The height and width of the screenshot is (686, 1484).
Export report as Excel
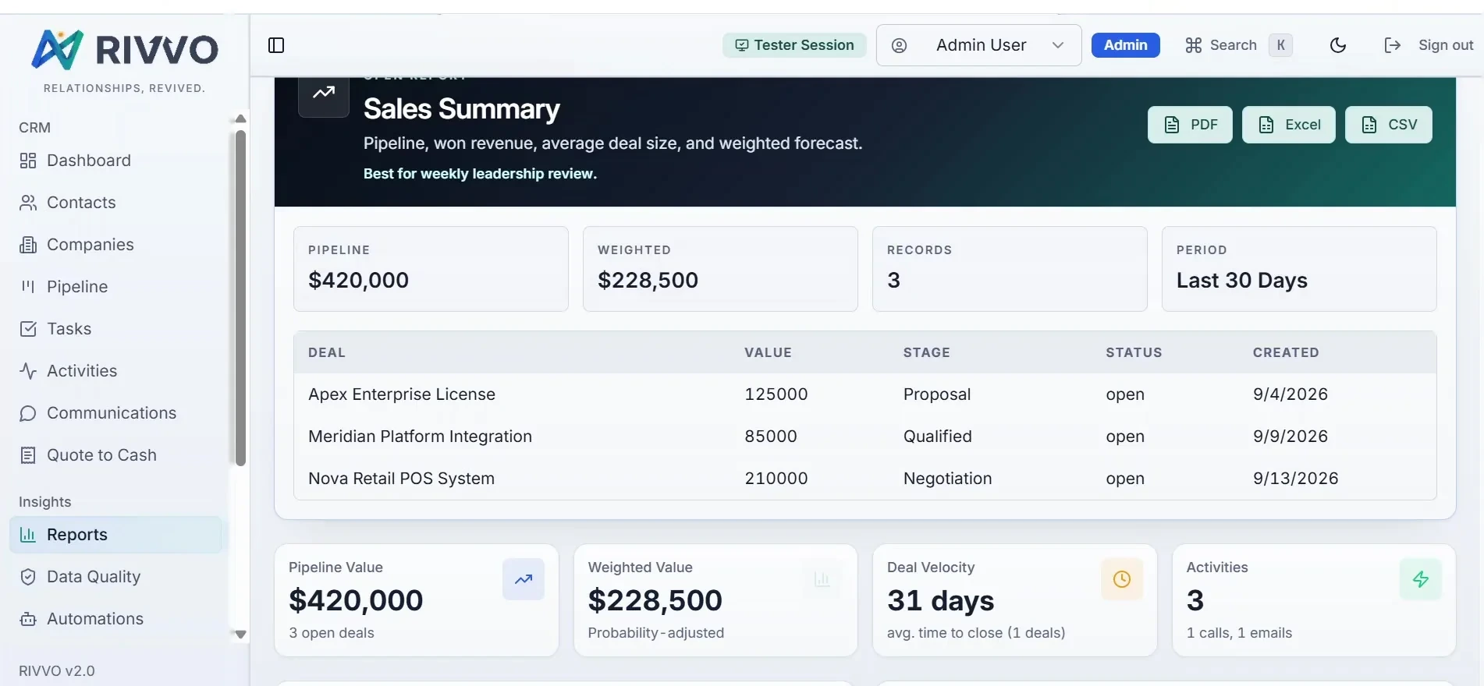[1289, 125]
